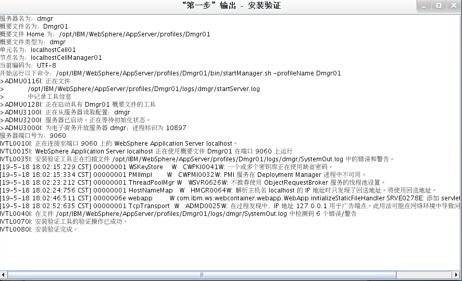Click the ADMU0116I message line

[x=35, y=81]
